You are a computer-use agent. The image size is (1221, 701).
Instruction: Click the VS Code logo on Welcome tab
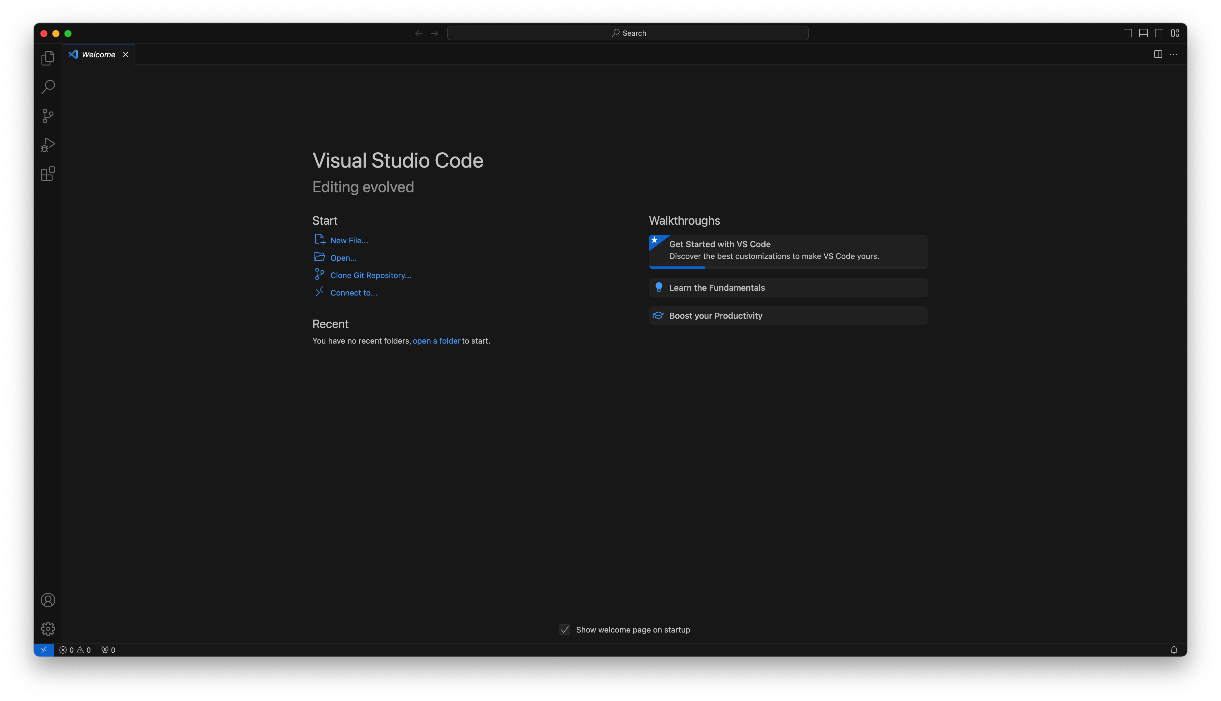point(73,54)
